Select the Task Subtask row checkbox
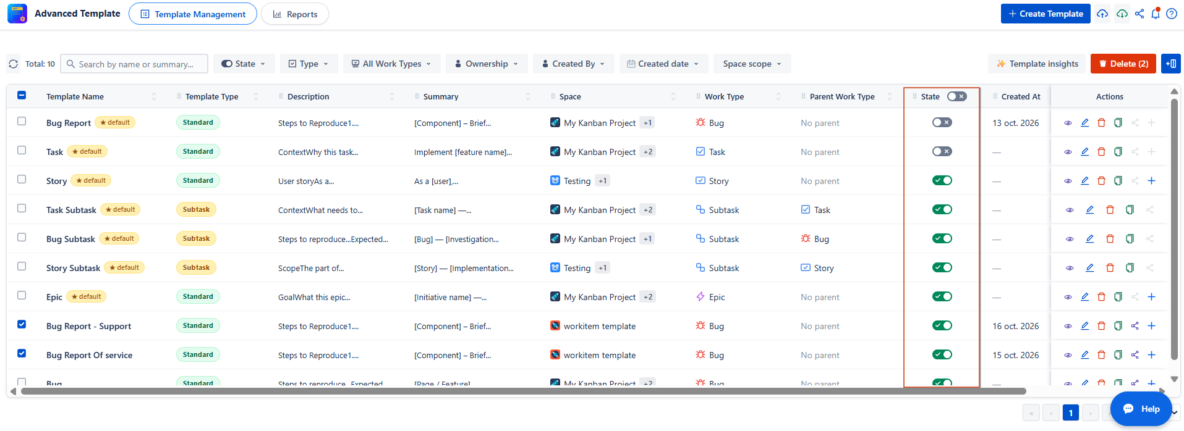This screenshot has height=431, width=1184. pos(22,208)
